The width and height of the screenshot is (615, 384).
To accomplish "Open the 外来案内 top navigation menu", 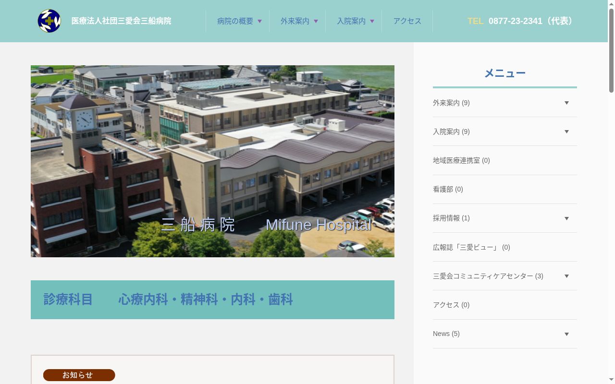I will coord(295,21).
